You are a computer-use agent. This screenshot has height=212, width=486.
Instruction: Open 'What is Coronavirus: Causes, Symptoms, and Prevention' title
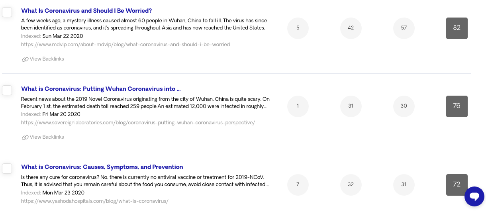(x=102, y=167)
